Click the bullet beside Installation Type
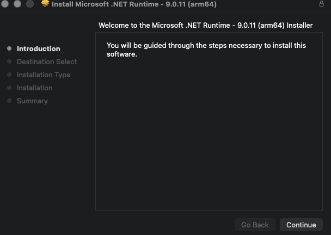Viewport: 331px width, 235px height. 9,75
